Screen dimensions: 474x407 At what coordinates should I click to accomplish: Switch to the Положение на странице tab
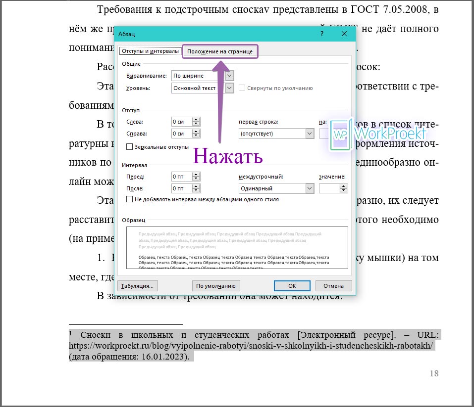click(220, 51)
